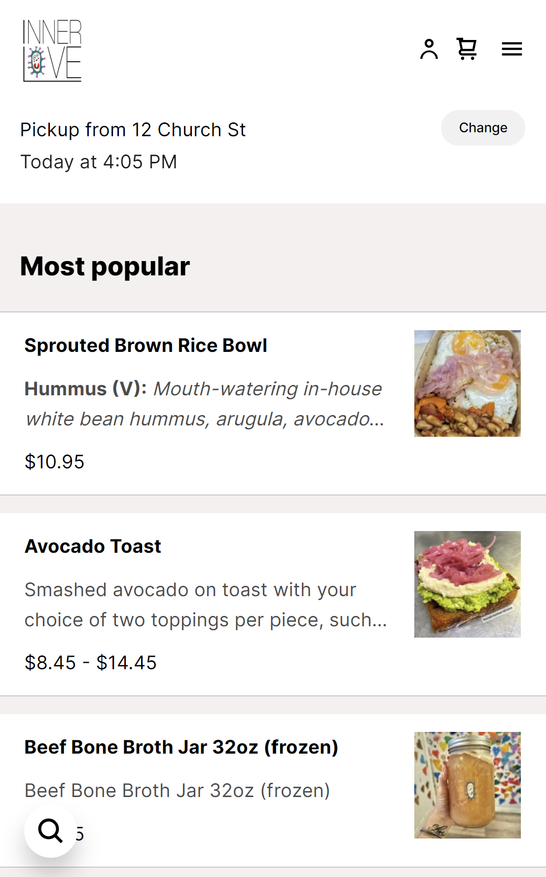Click the $10.95 rice bowl price
Screen dimensions: 546x877
click(x=54, y=462)
